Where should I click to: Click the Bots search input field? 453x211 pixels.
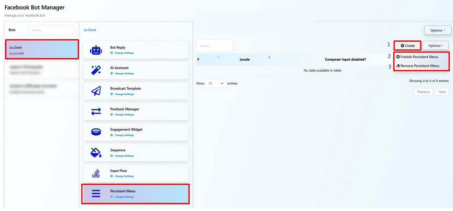51,30
